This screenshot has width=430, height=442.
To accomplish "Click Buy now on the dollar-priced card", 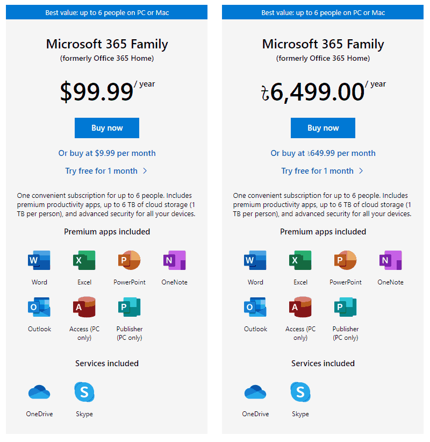I will click(x=106, y=128).
